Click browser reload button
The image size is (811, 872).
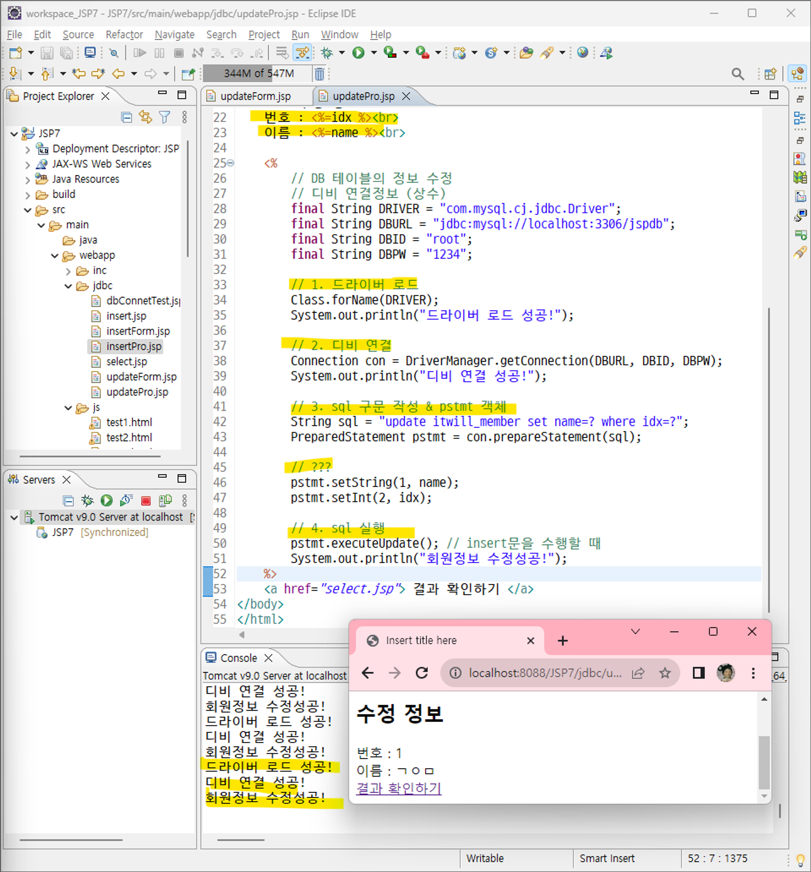click(422, 673)
